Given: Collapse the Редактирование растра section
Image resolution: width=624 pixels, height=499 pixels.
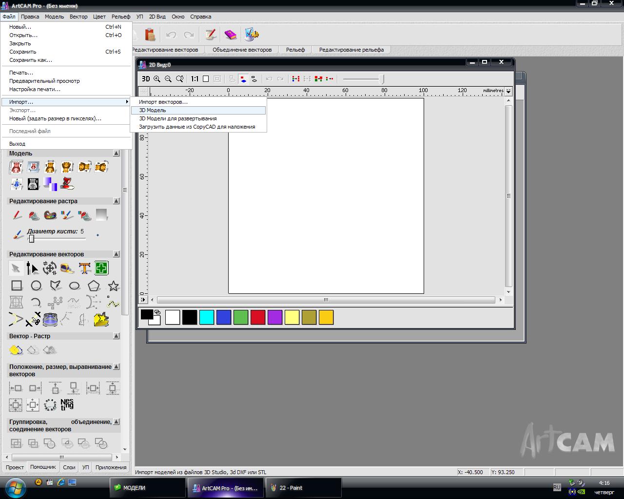Looking at the screenshot, I should pyautogui.click(x=116, y=201).
